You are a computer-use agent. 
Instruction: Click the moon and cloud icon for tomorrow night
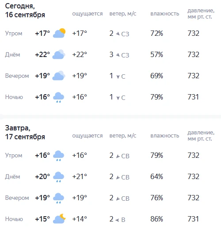click(x=59, y=219)
